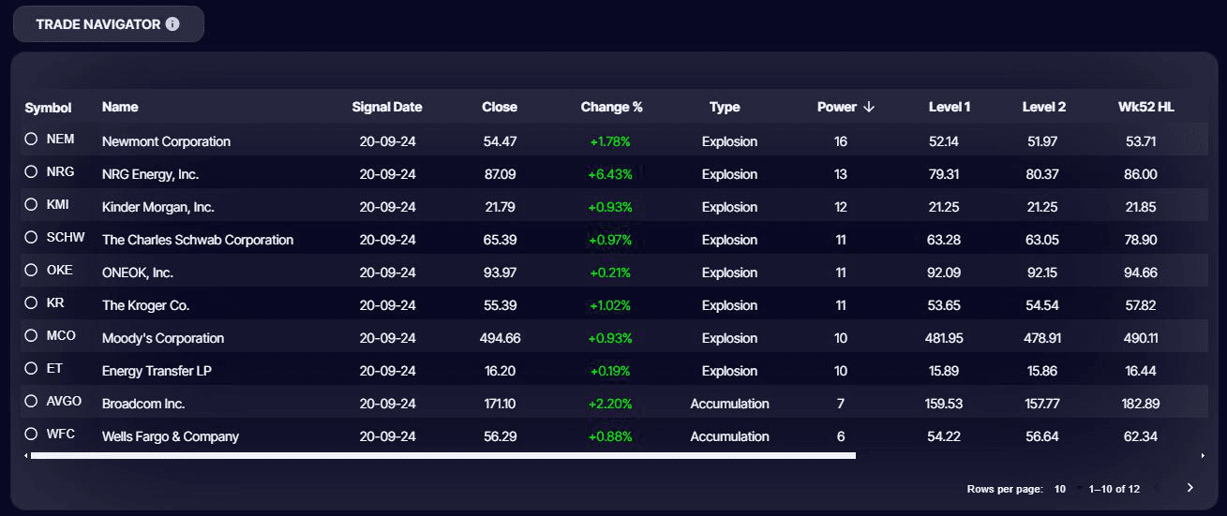Image resolution: width=1227 pixels, height=516 pixels.
Task: Click the horizontal scrollbar left arrow
Action: (26, 456)
